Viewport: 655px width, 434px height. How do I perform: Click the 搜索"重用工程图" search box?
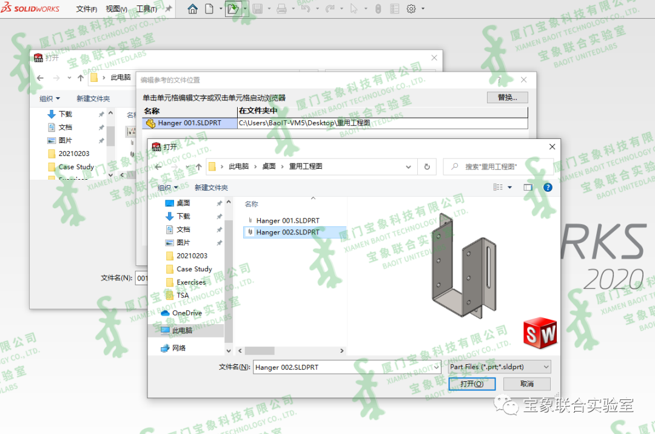tap(498, 166)
